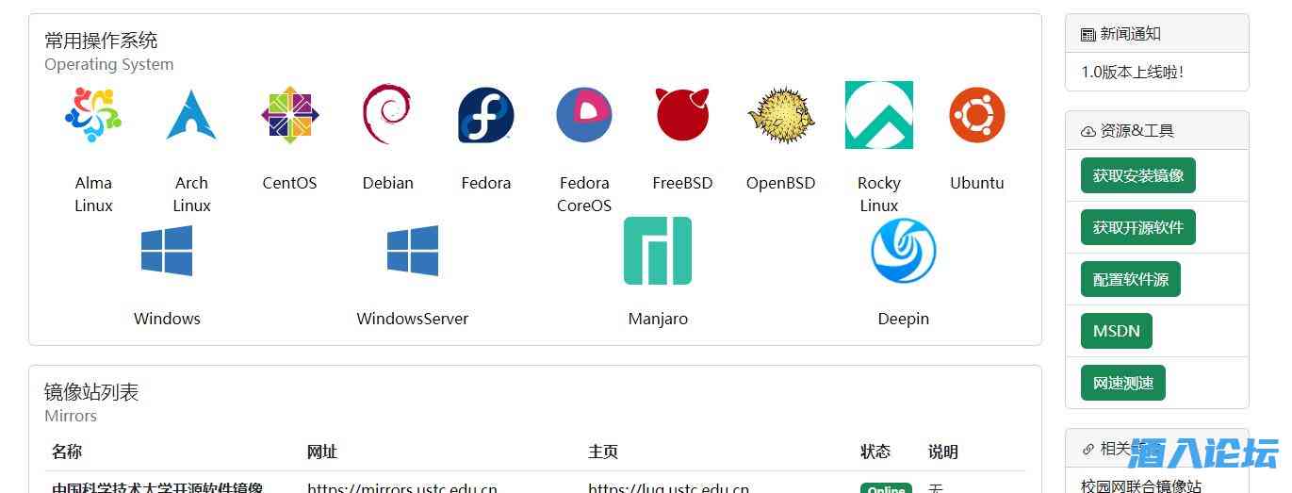Select the Manjaro logo icon
Image resolution: width=1292 pixels, height=493 pixels.
pos(658,251)
